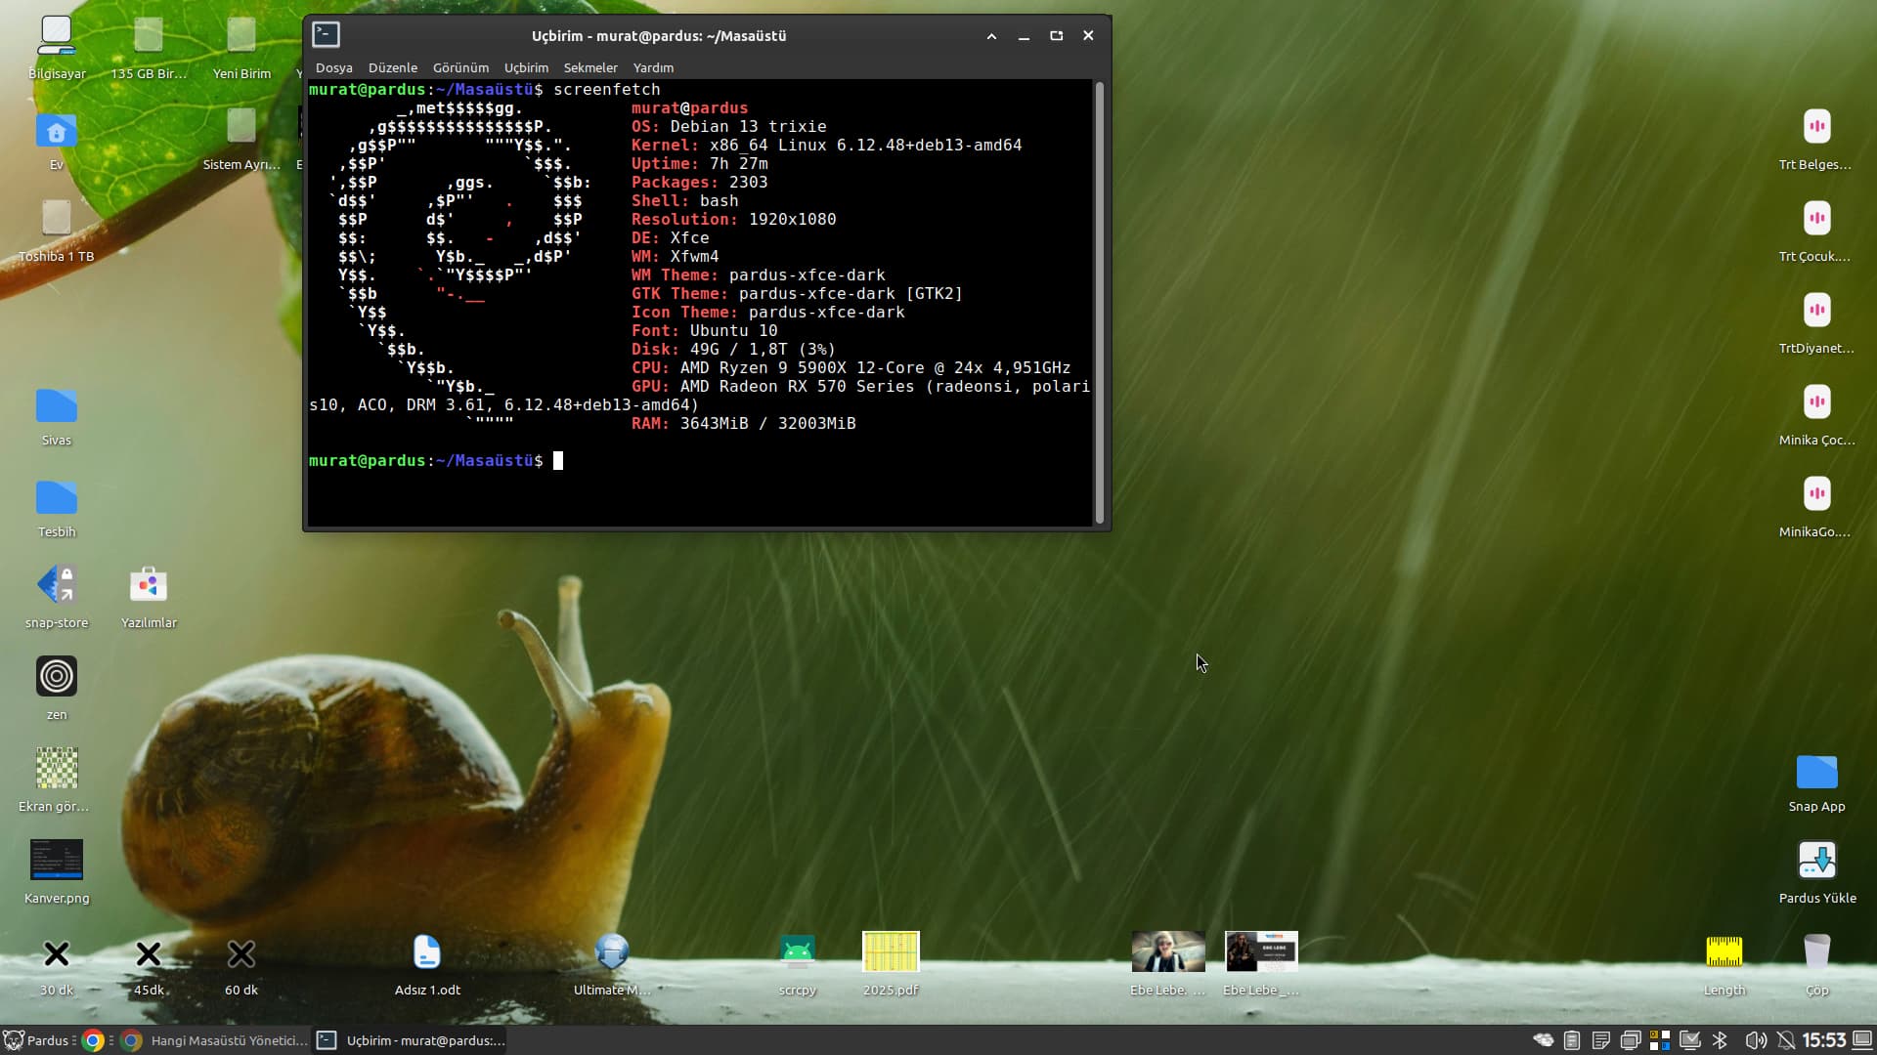
Task: Open the zen desktop launcher
Action: 57,677
